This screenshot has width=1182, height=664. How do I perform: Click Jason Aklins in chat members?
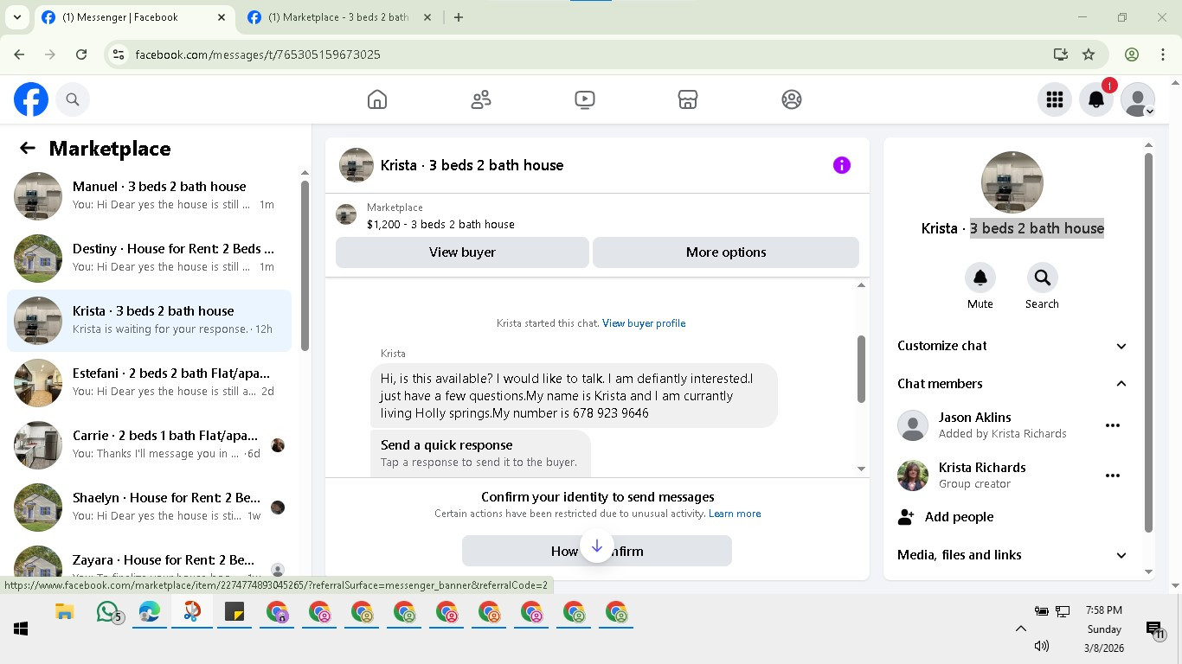pyautogui.click(x=974, y=418)
